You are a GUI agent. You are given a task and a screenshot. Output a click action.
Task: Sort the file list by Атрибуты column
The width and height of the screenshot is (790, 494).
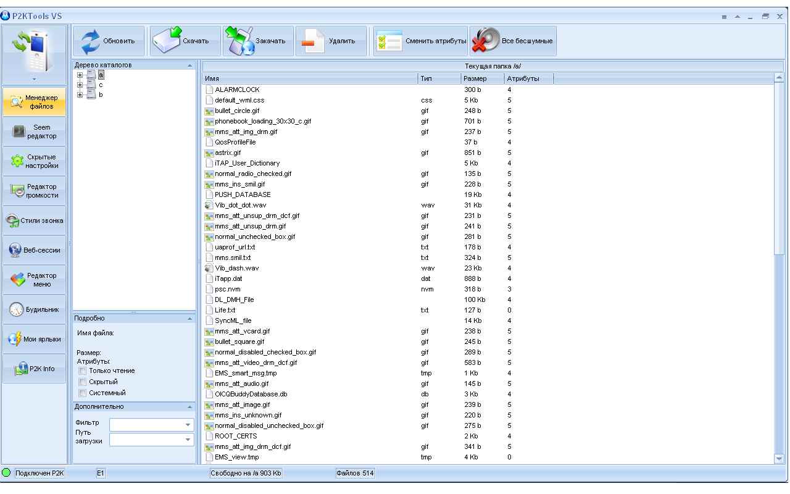[529, 78]
